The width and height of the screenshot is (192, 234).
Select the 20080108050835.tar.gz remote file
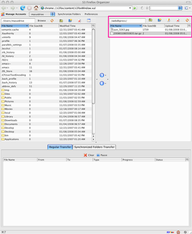click(150, 34)
